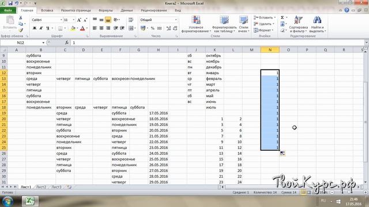Increase font size with large A icon

79,20
